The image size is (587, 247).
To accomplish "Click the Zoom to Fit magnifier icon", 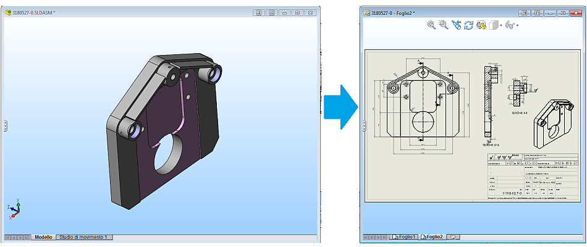I will pyautogui.click(x=432, y=25).
